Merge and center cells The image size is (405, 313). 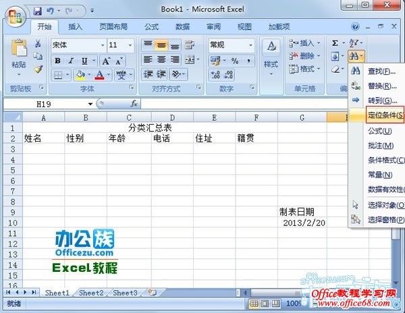pos(190,59)
